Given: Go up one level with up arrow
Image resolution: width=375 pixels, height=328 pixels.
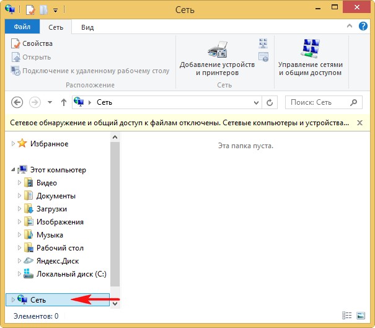Looking at the screenshot, I should [x=63, y=102].
